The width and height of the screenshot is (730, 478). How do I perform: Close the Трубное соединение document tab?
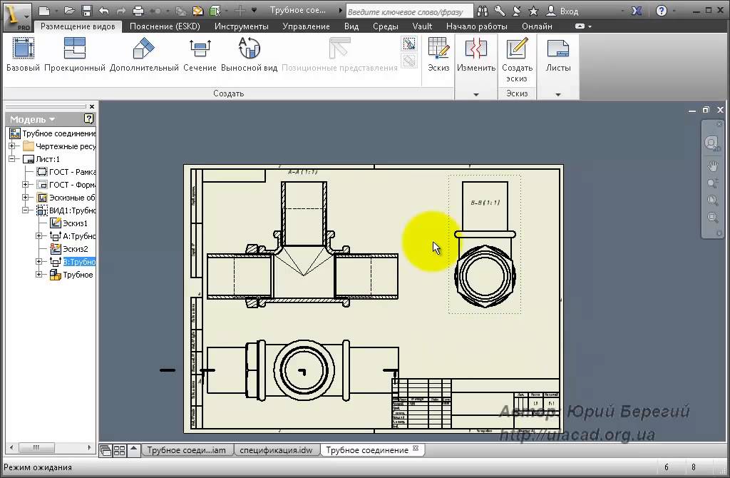[416, 448]
